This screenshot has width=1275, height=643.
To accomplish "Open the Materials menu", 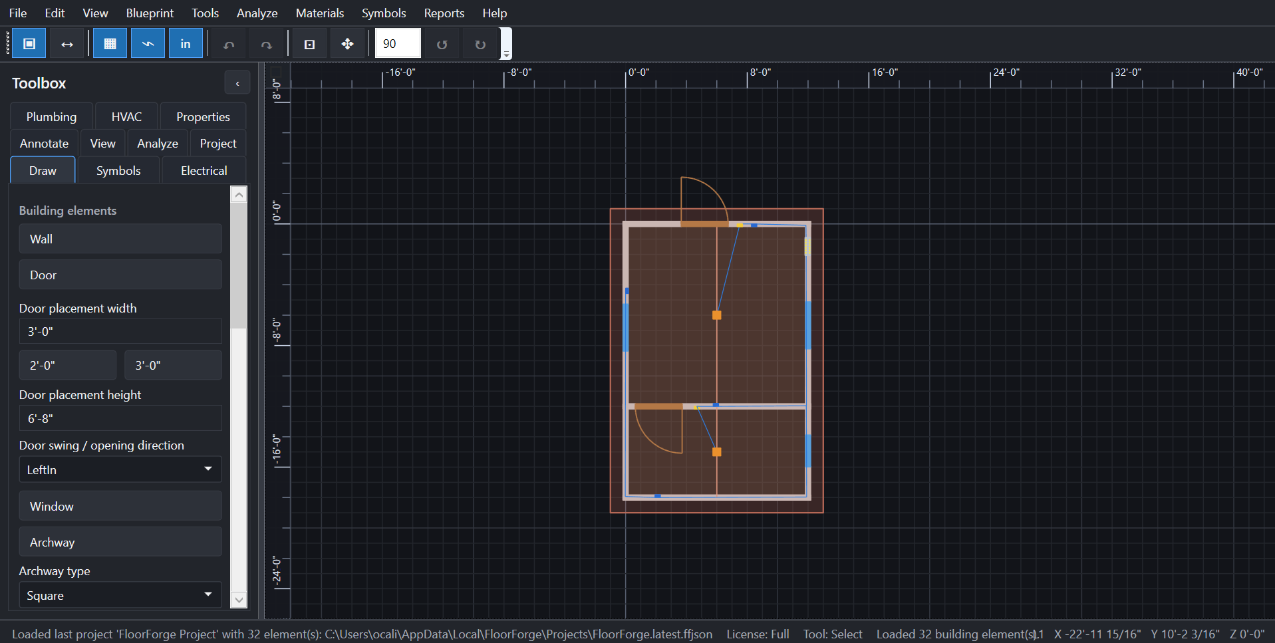I will pos(319,13).
